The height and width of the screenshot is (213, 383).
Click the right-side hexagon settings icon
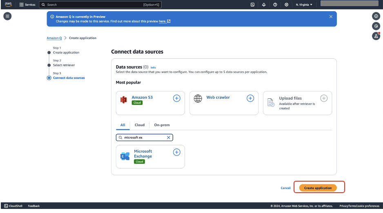tap(376, 26)
